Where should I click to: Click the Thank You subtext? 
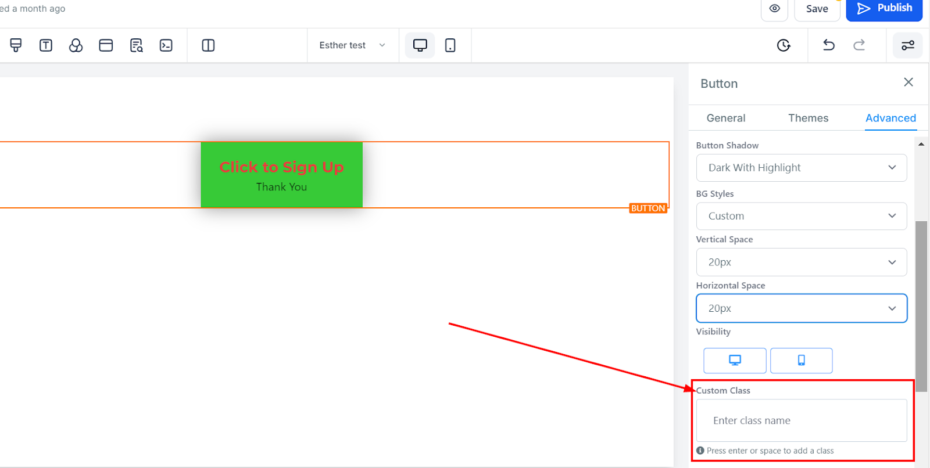pyautogui.click(x=281, y=187)
